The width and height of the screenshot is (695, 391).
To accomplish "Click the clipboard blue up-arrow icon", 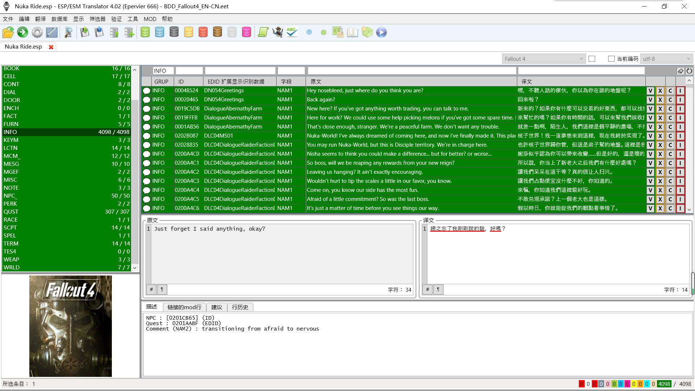I will coord(99,32).
